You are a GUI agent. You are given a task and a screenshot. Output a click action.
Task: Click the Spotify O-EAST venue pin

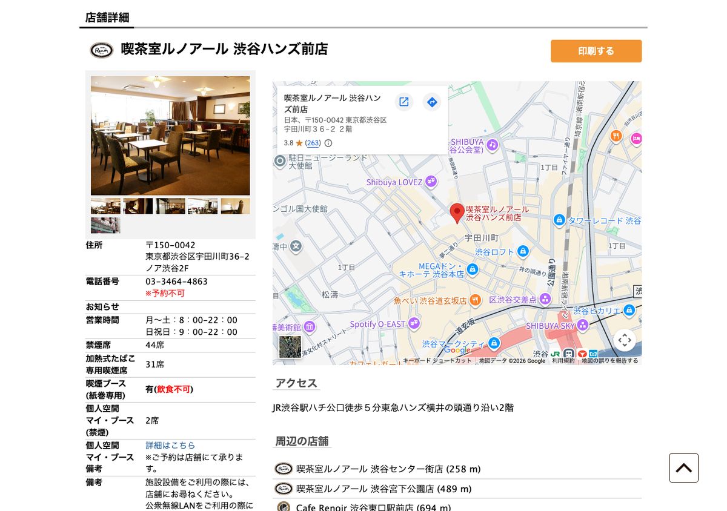click(414, 323)
